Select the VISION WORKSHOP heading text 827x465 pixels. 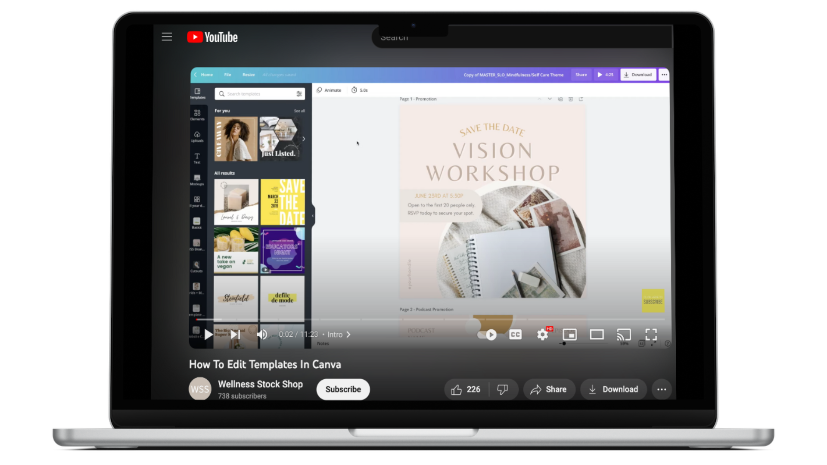[493, 162]
